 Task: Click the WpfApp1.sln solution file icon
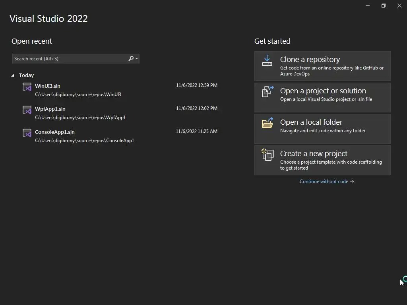click(27, 110)
